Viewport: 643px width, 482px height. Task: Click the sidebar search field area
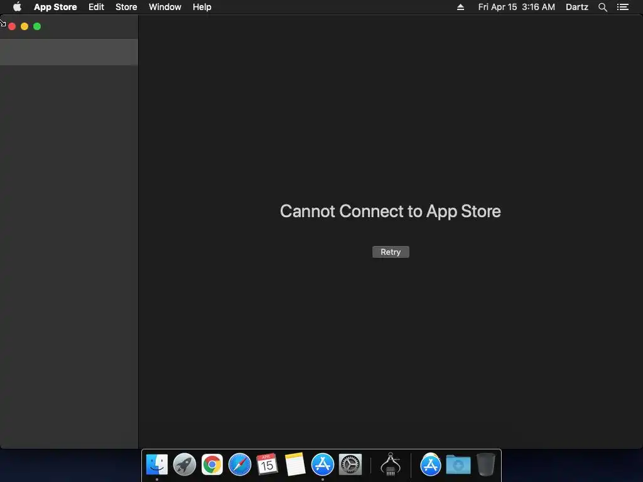point(69,52)
